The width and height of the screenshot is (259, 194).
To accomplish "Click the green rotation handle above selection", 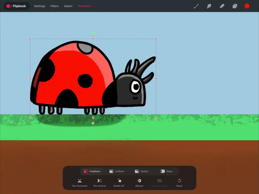I will coord(93,33).
